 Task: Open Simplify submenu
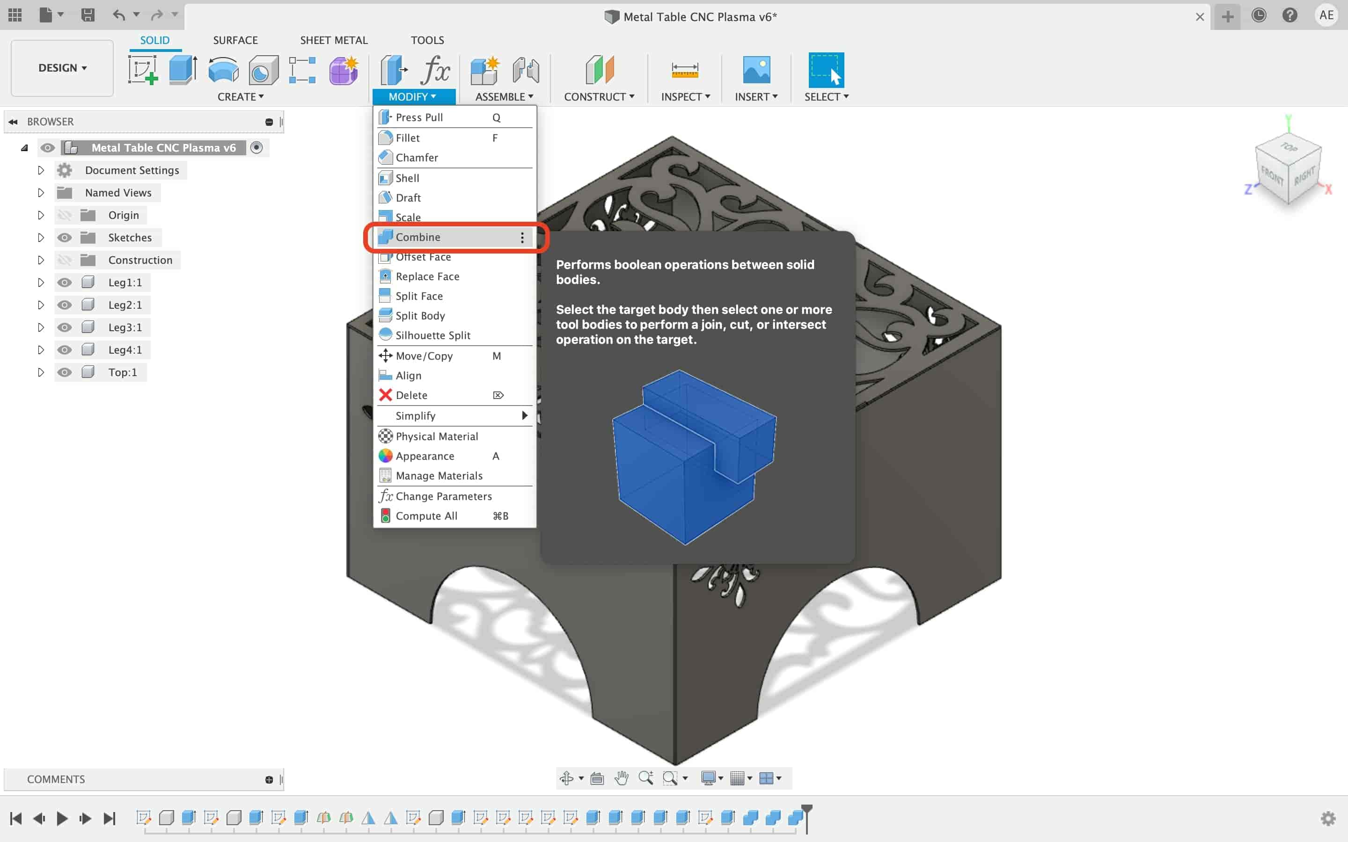pos(454,416)
